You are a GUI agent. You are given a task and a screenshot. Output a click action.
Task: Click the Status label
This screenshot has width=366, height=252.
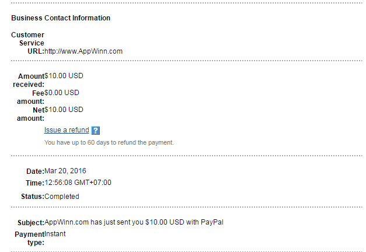[x=32, y=197]
